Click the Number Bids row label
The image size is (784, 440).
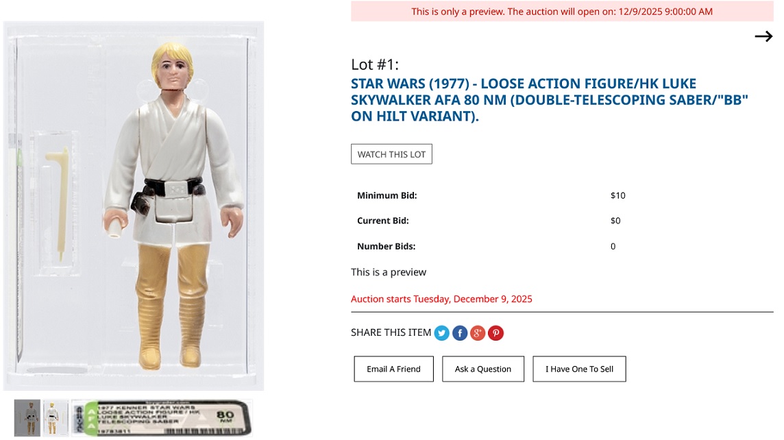pos(386,246)
